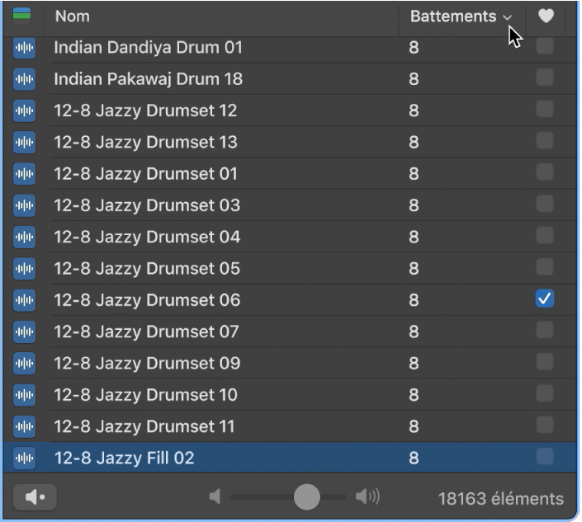Select loop Indian Dandiya Drum 01
Viewport: 582px width, 522px height.
point(148,48)
